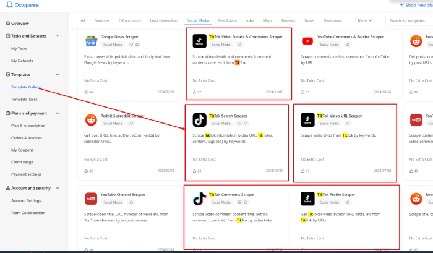The height and width of the screenshot is (253, 433).
Task: Switch to the All tab
Action: (82, 20)
